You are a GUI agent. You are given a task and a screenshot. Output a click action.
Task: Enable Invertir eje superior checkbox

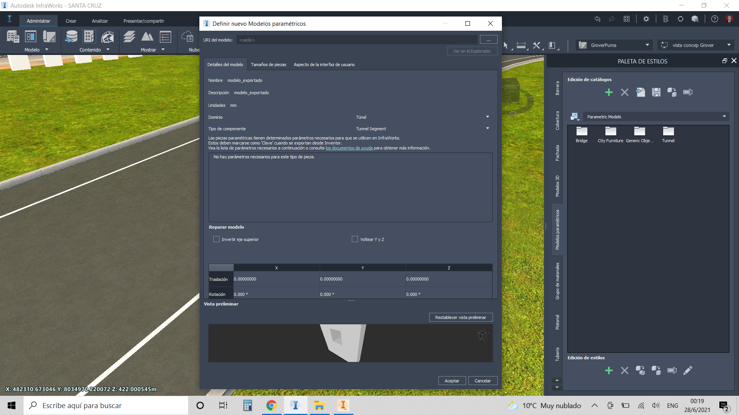click(x=216, y=239)
